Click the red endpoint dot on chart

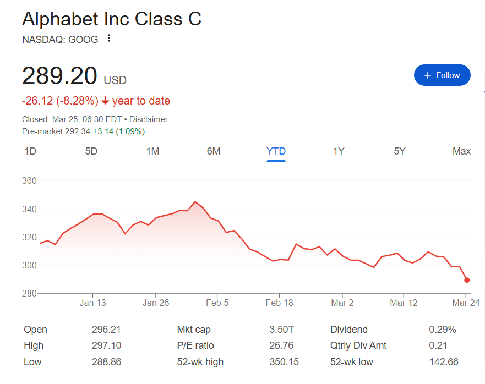[x=467, y=280]
